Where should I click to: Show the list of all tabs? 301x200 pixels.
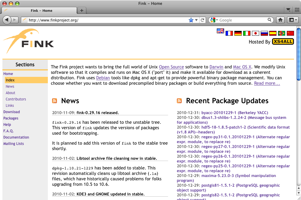(288, 10)
